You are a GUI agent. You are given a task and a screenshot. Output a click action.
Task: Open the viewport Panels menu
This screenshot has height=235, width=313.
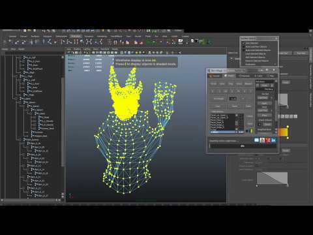point(115,49)
